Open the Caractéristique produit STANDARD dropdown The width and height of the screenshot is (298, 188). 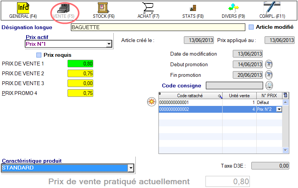(x=131, y=168)
